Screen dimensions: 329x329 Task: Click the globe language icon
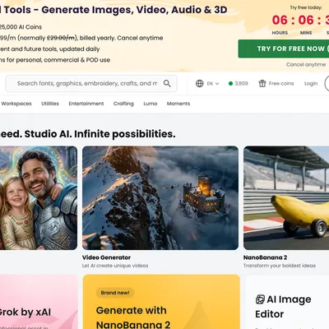coord(200,83)
